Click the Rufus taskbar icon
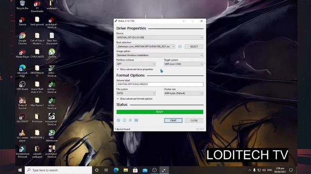This screenshot has height=174, width=311. tap(164, 170)
